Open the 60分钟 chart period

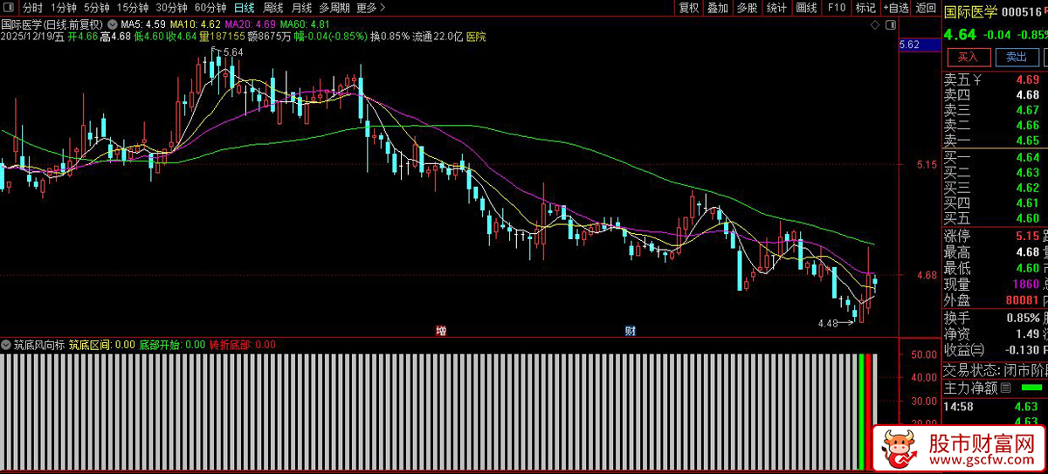(x=210, y=8)
